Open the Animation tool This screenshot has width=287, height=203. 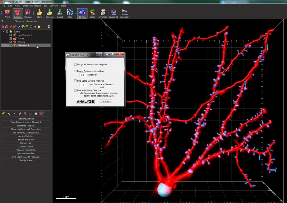pyautogui.click(x=124, y=14)
